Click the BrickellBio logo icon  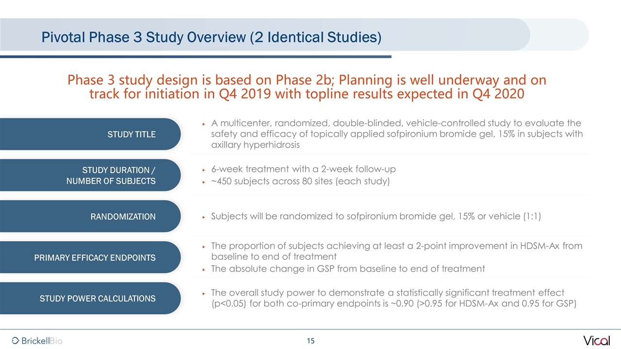(x=16, y=341)
